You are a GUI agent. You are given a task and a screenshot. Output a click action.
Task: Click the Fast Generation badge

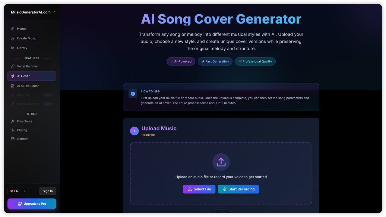tap(215, 61)
